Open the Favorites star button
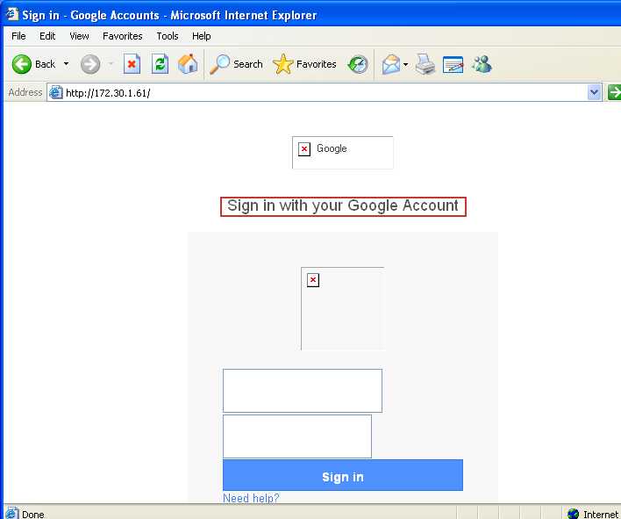 click(x=304, y=64)
